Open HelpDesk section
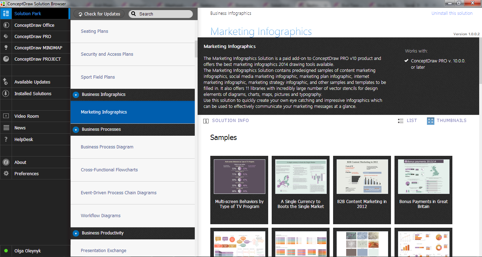 pyautogui.click(x=35, y=139)
